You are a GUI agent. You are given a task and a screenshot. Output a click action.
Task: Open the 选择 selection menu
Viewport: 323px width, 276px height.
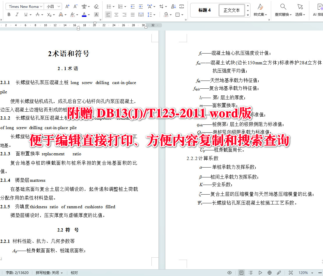tap(300, 10)
